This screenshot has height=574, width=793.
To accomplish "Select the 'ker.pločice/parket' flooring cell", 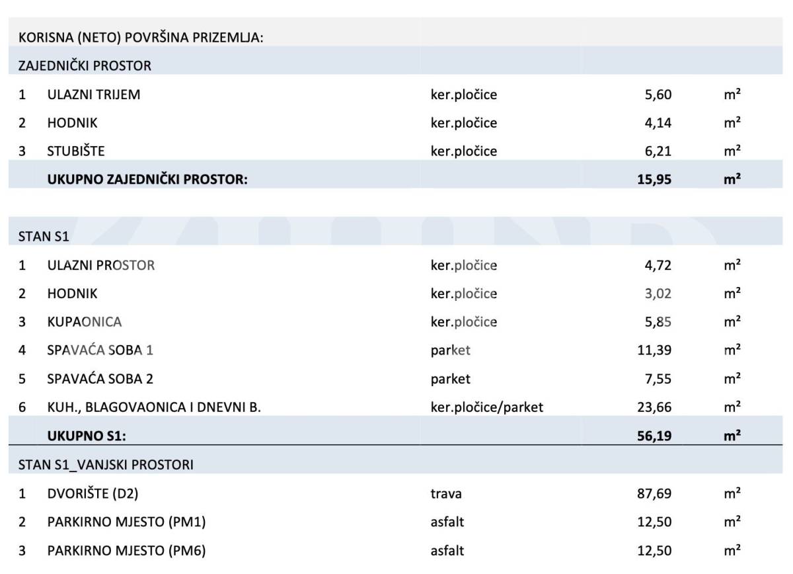I will [x=487, y=407].
